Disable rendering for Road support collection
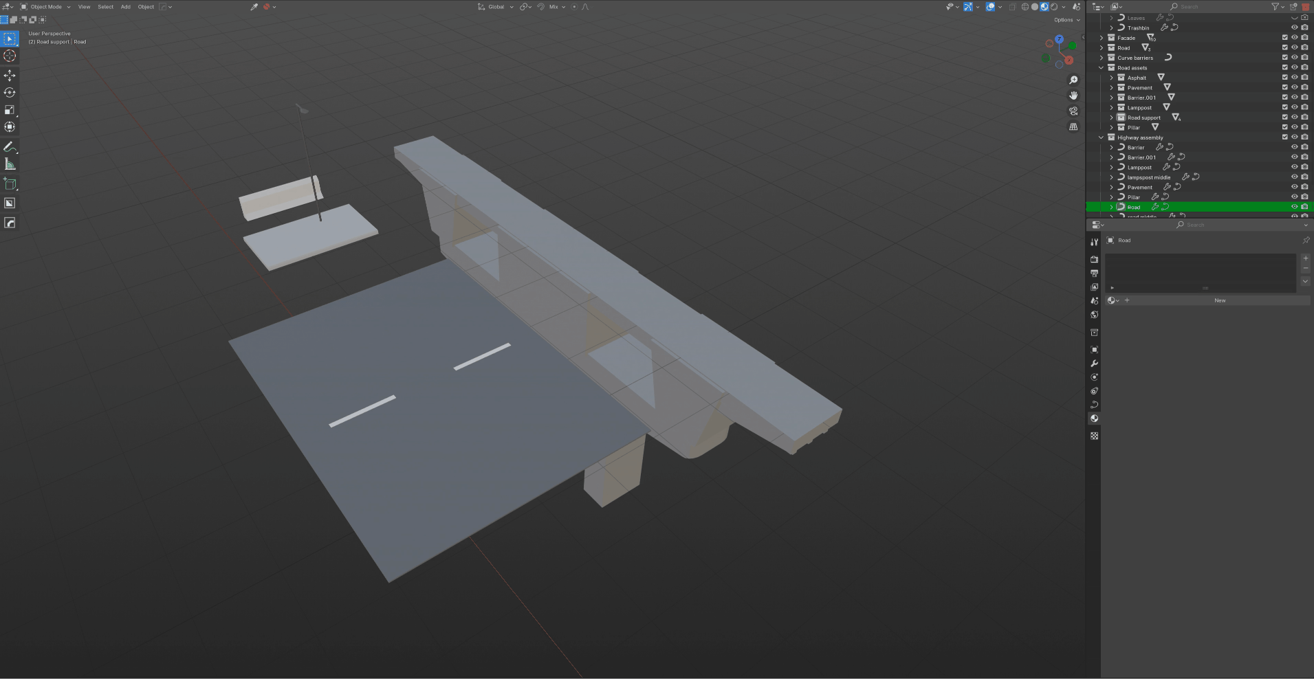 point(1304,118)
